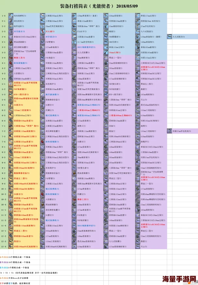Select the BTD-1毁灭者T3 icon in row 5-3
Screen dimensions: 198x285
[11, 94]
